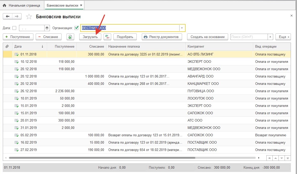Click the attachment paperclip column header
This screenshot has height=174, width=297.
click(x=7, y=46)
